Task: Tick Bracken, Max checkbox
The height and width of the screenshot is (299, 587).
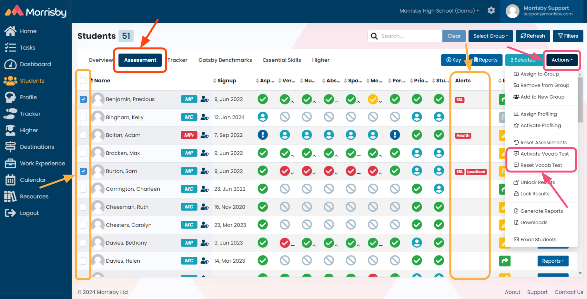Action: 83,153
